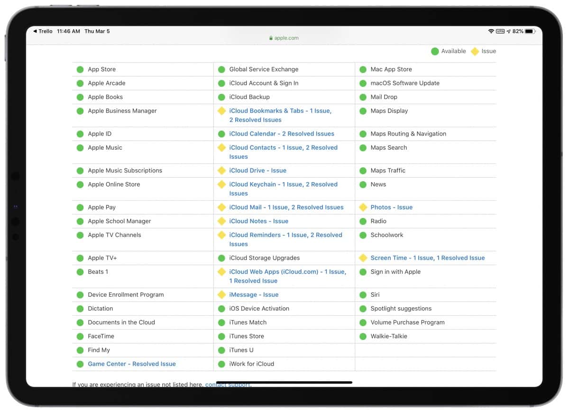The height and width of the screenshot is (413, 569).
Task: Click yellow diamond beside iCloud Reminders
Action: tap(221, 235)
